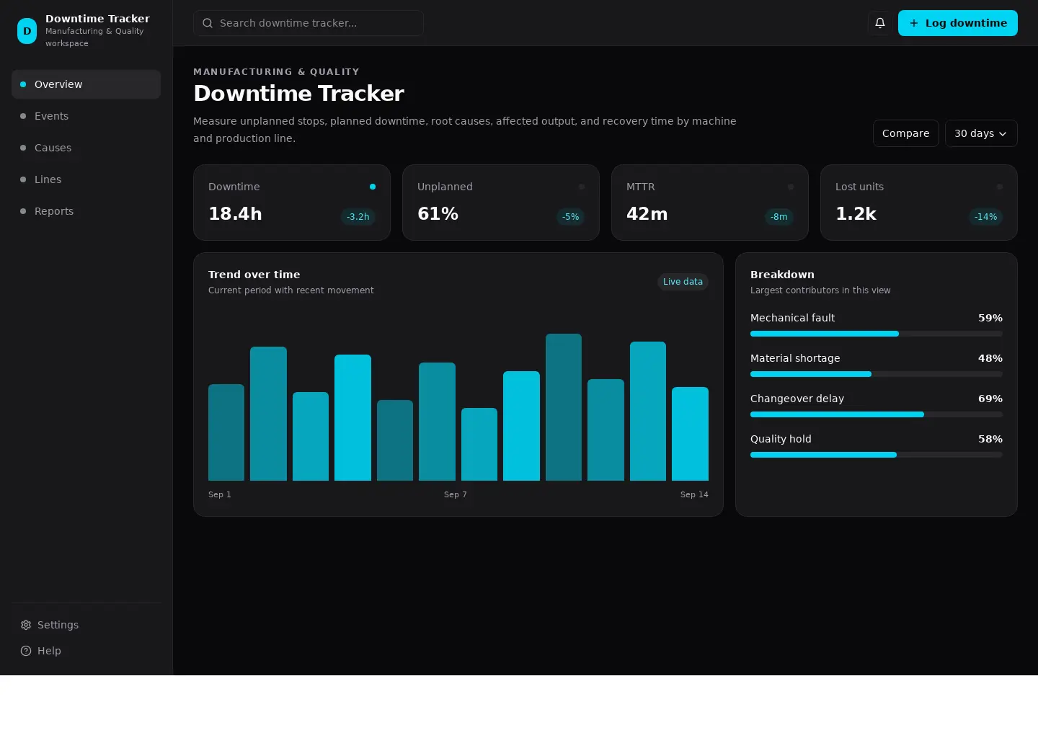Image resolution: width=1038 pixels, height=738 pixels.
Task: Open Settings from the sidebar
Action: tap(86, 625)
